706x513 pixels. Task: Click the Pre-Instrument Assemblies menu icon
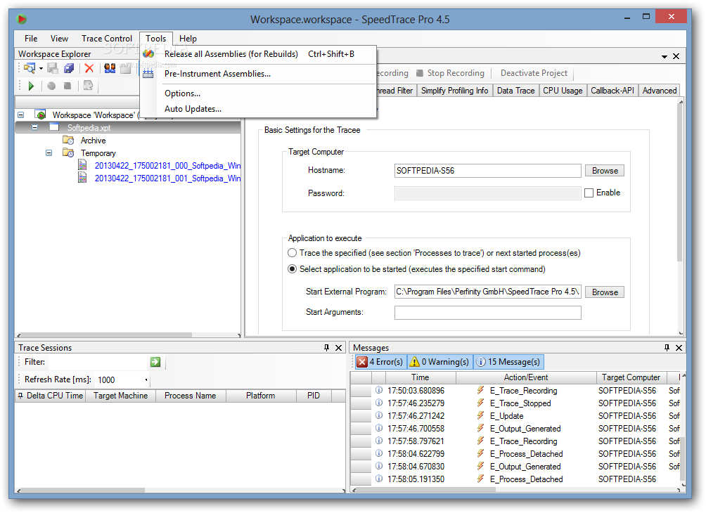(148, 74)
